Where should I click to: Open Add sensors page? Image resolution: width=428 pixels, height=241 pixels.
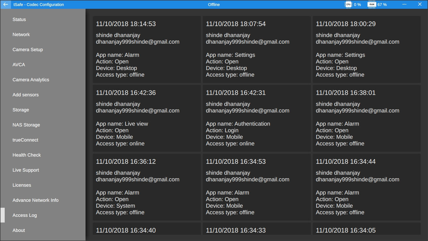[x=26, y=95]
